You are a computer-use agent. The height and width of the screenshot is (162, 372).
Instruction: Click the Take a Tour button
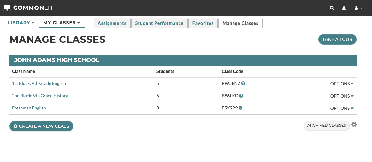[x=337, y=39]
